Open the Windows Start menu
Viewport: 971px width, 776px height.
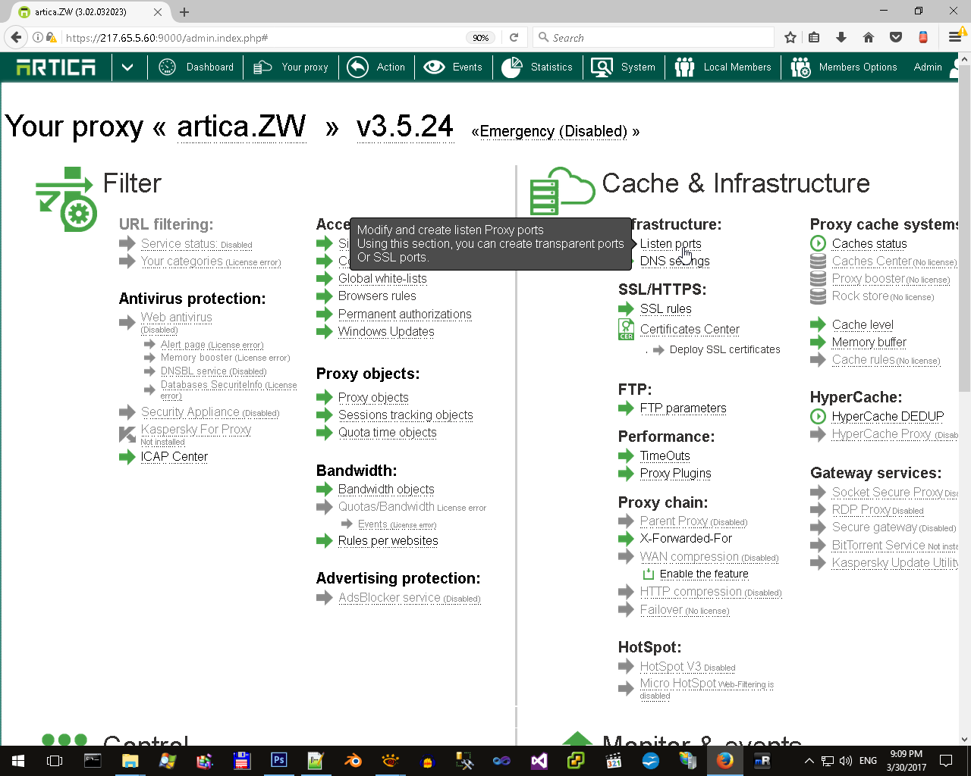tap(18, 761)
